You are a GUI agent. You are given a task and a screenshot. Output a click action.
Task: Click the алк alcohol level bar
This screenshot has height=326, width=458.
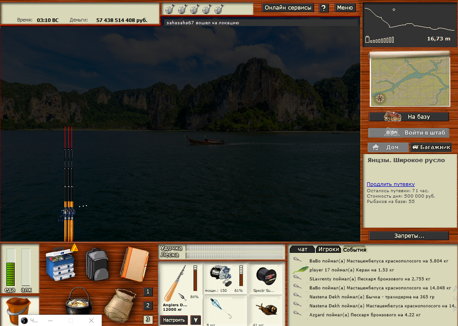point(26,267)
